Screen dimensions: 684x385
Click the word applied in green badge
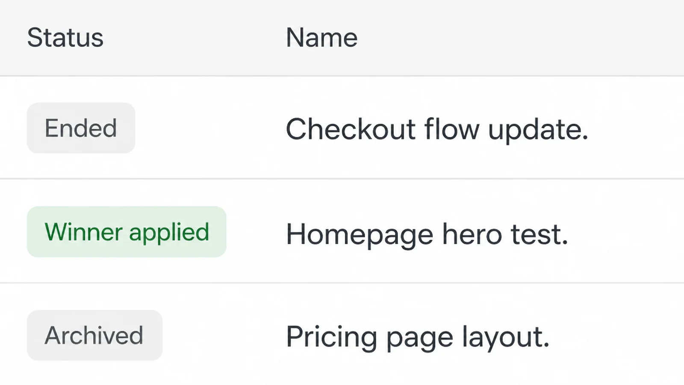[x=169, y=234]
